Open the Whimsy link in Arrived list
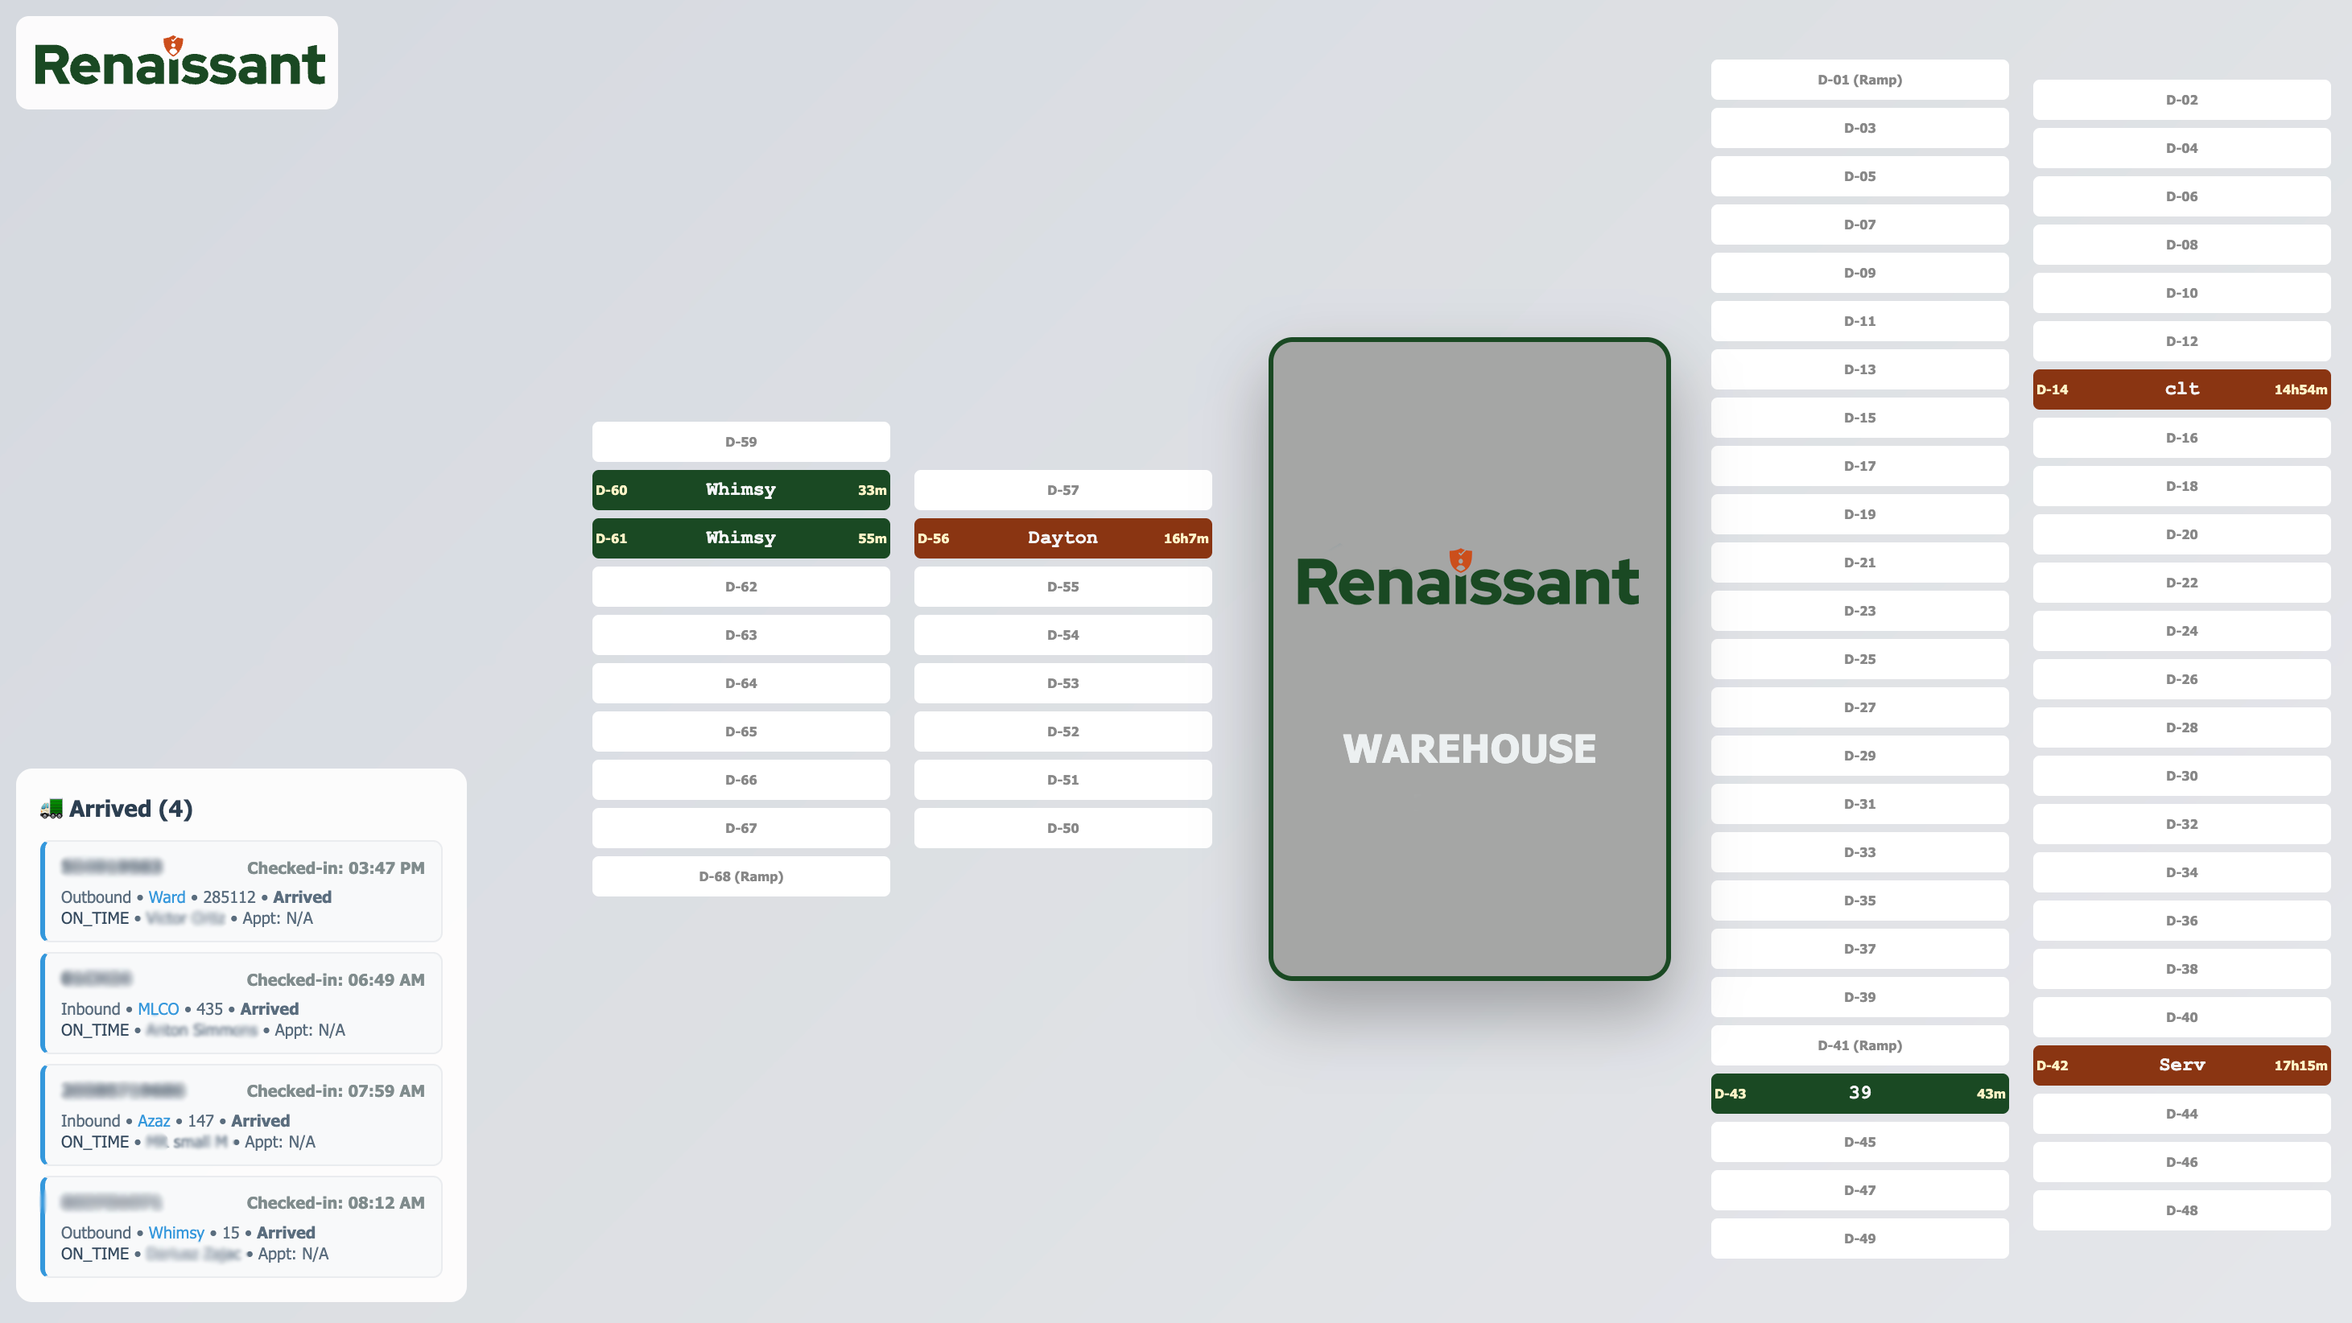 point(176,1232)
